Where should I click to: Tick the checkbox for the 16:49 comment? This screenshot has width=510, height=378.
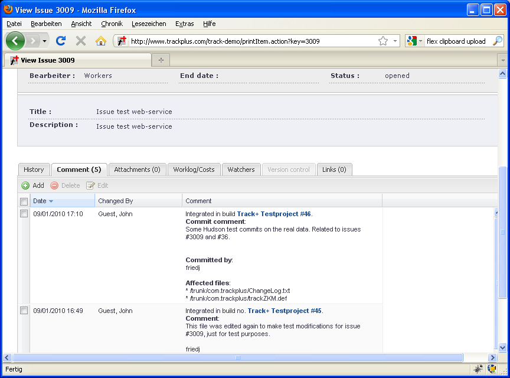(24, 311)
